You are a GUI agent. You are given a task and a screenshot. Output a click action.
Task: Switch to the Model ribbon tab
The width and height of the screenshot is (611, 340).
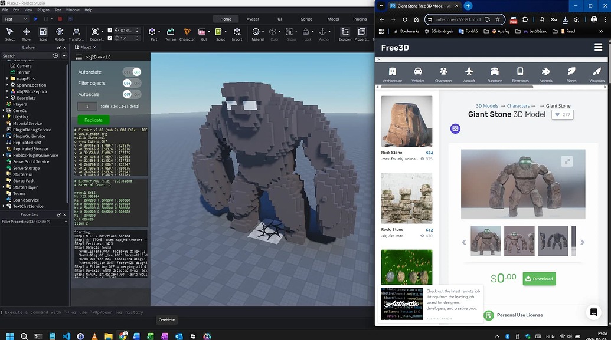(x=333, y=19)
